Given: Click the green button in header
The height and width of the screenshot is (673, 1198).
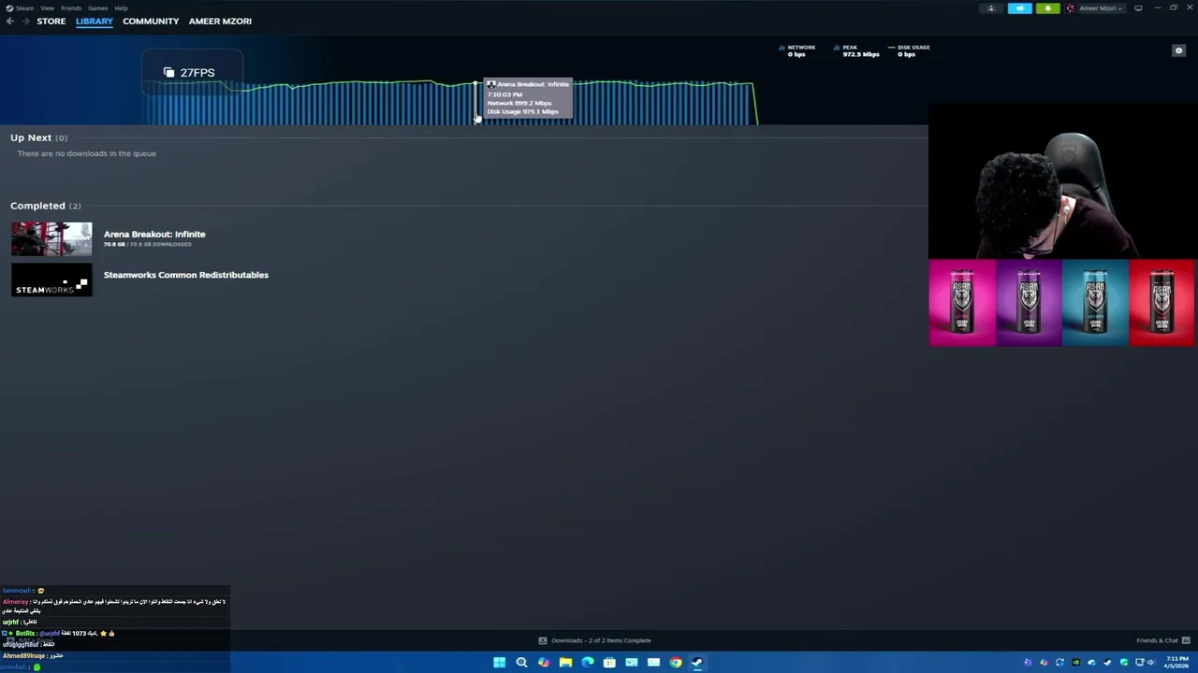Looking at the screenshot, I should 1047,8.
